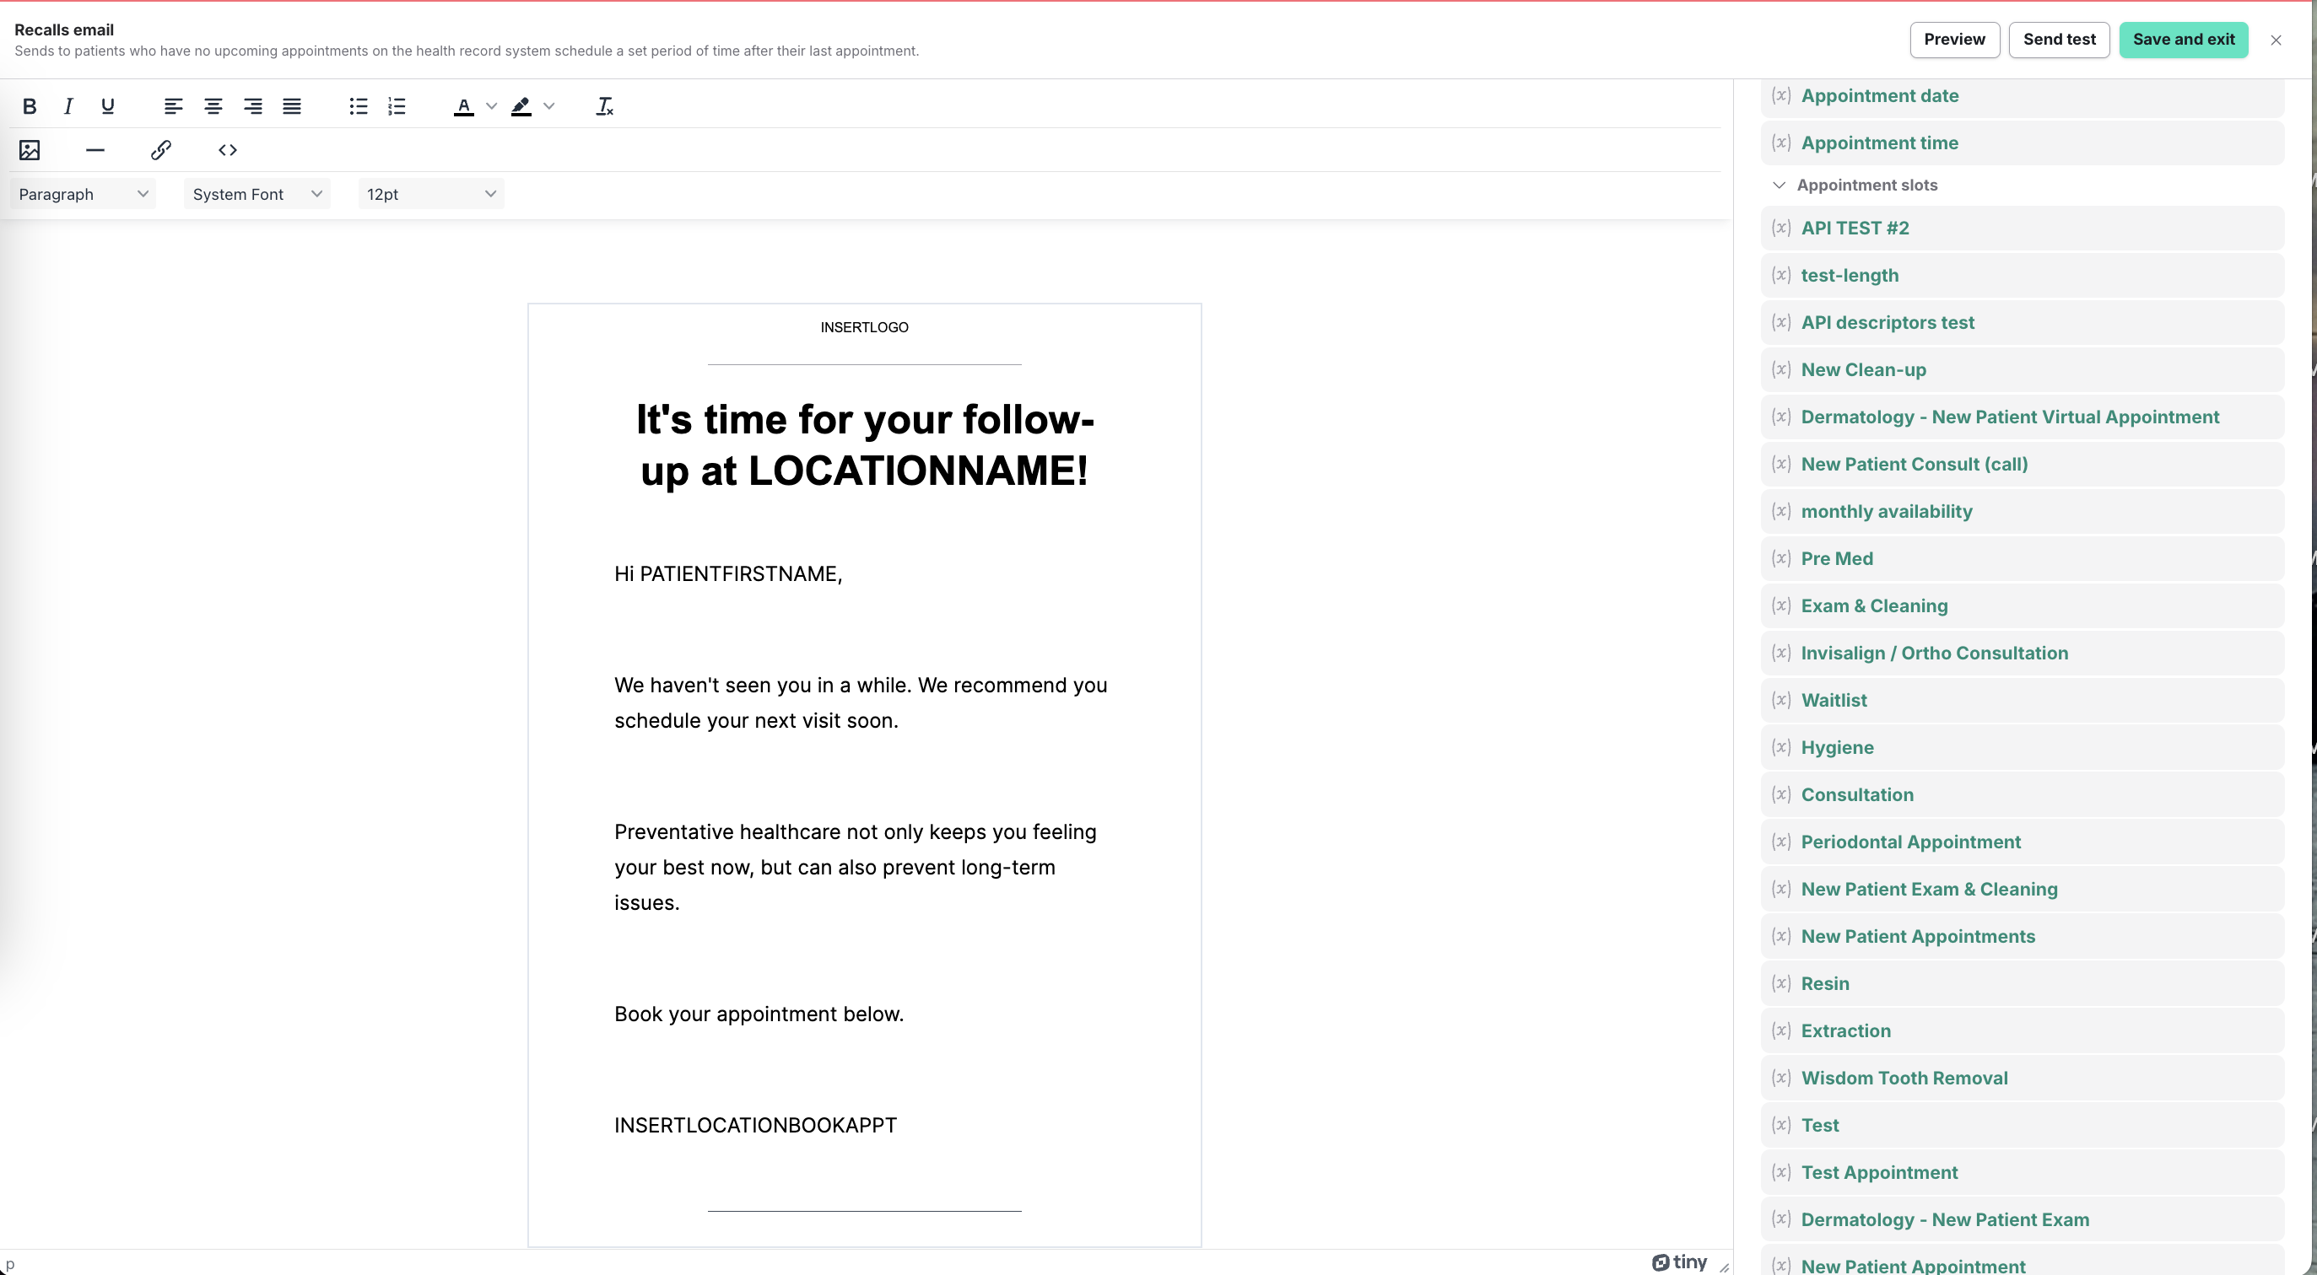This screenshot has height=1275, width=2317.
Task: Click the Hi PATIENTFIRSTNAME line
Action: pyautogui.click(x=727, y=573)
